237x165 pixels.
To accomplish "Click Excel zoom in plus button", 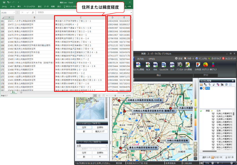I will 124,95.
